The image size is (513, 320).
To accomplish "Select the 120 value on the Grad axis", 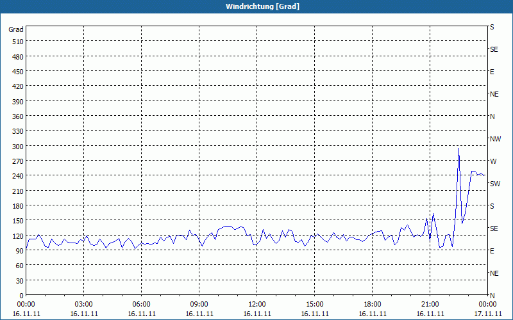I will (x=18, y=236).
